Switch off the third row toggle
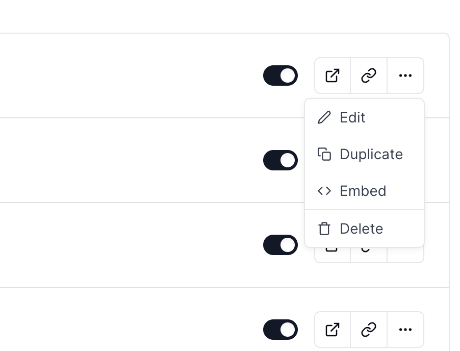 click(x=280, y=245)
